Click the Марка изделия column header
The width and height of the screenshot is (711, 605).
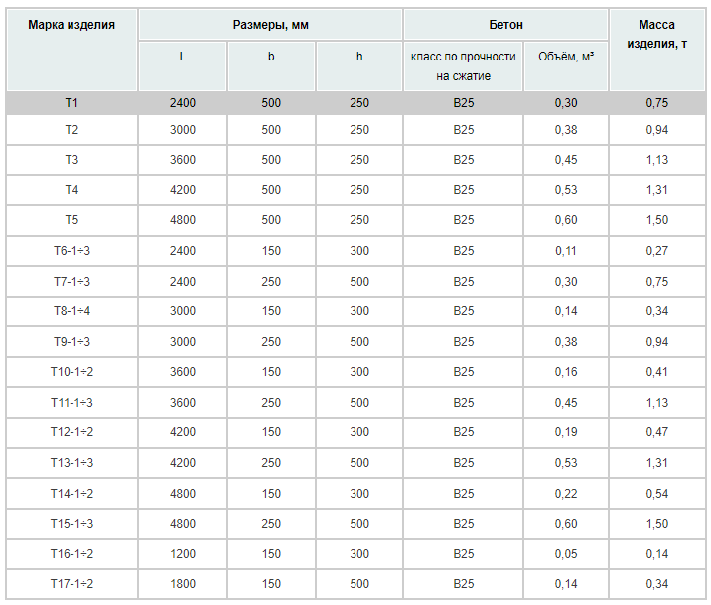[x=71, y=25]
